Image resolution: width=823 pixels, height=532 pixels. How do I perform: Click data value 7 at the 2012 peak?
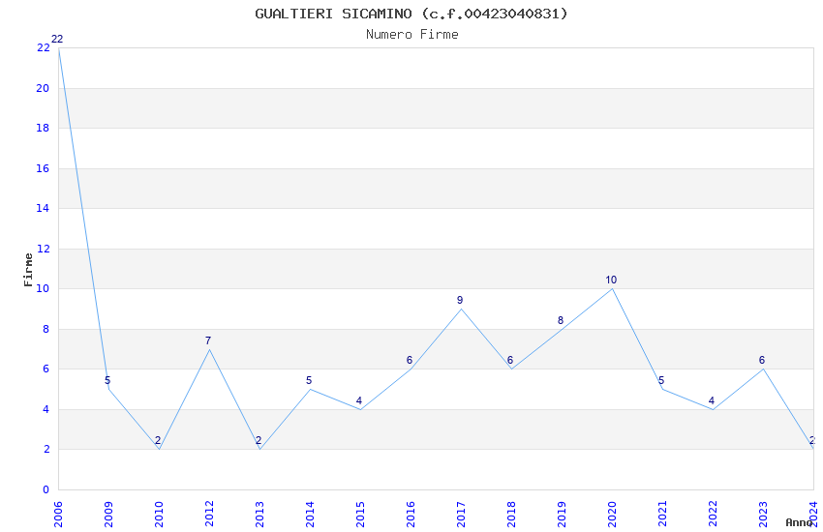tap(208, 340)
